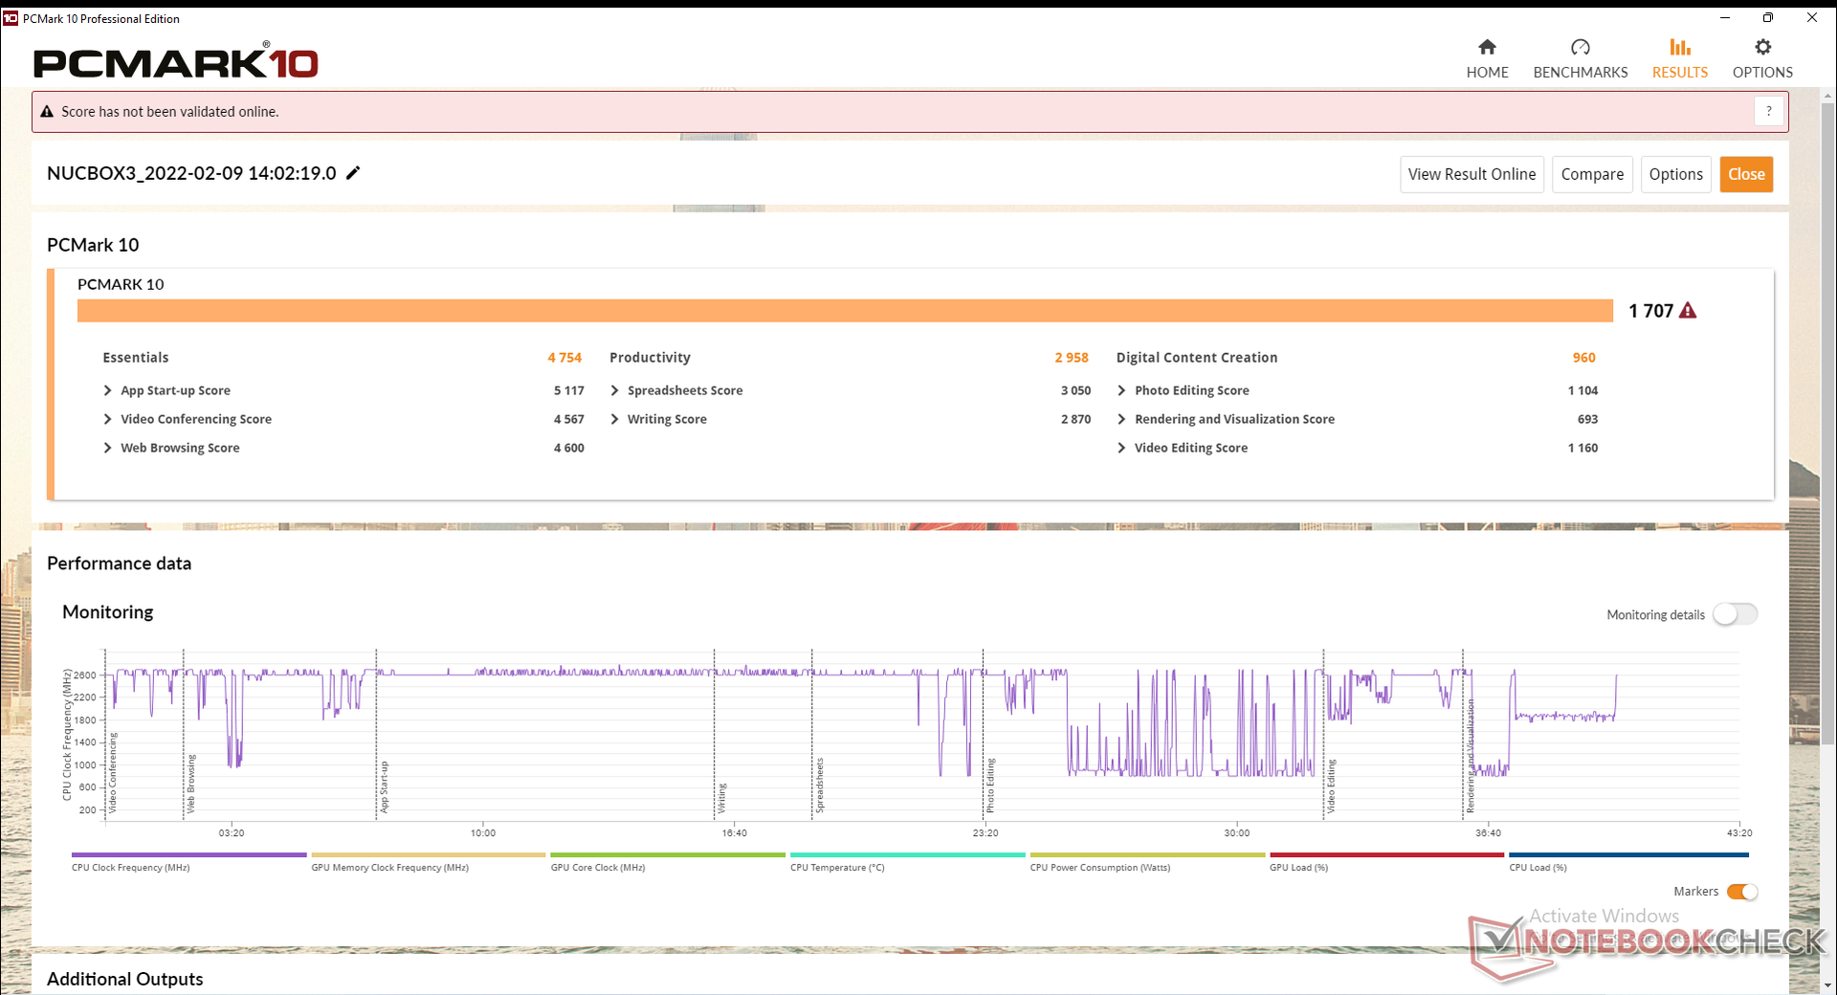Open Options gear icon
The image size is (1837, 995).
point(1762,48)
